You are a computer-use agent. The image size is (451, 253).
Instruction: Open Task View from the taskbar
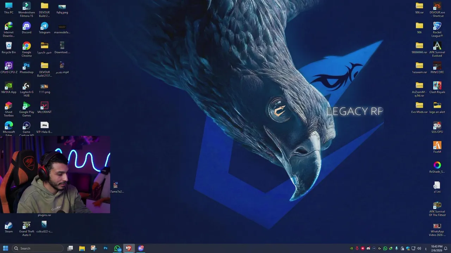(x=70, y=248)
